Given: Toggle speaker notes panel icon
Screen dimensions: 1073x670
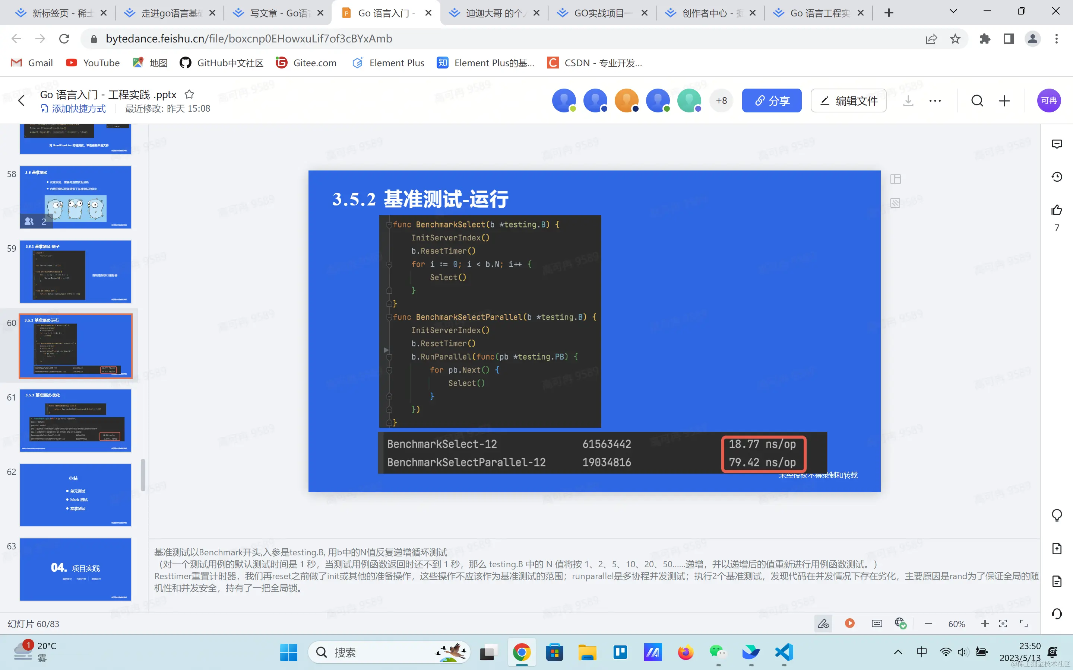Looking at the screenshot, I should 877,623.
